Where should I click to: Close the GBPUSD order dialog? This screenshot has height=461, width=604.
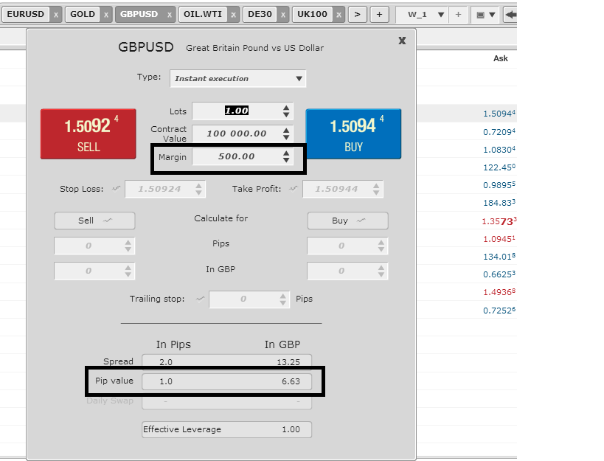(402, 41)
